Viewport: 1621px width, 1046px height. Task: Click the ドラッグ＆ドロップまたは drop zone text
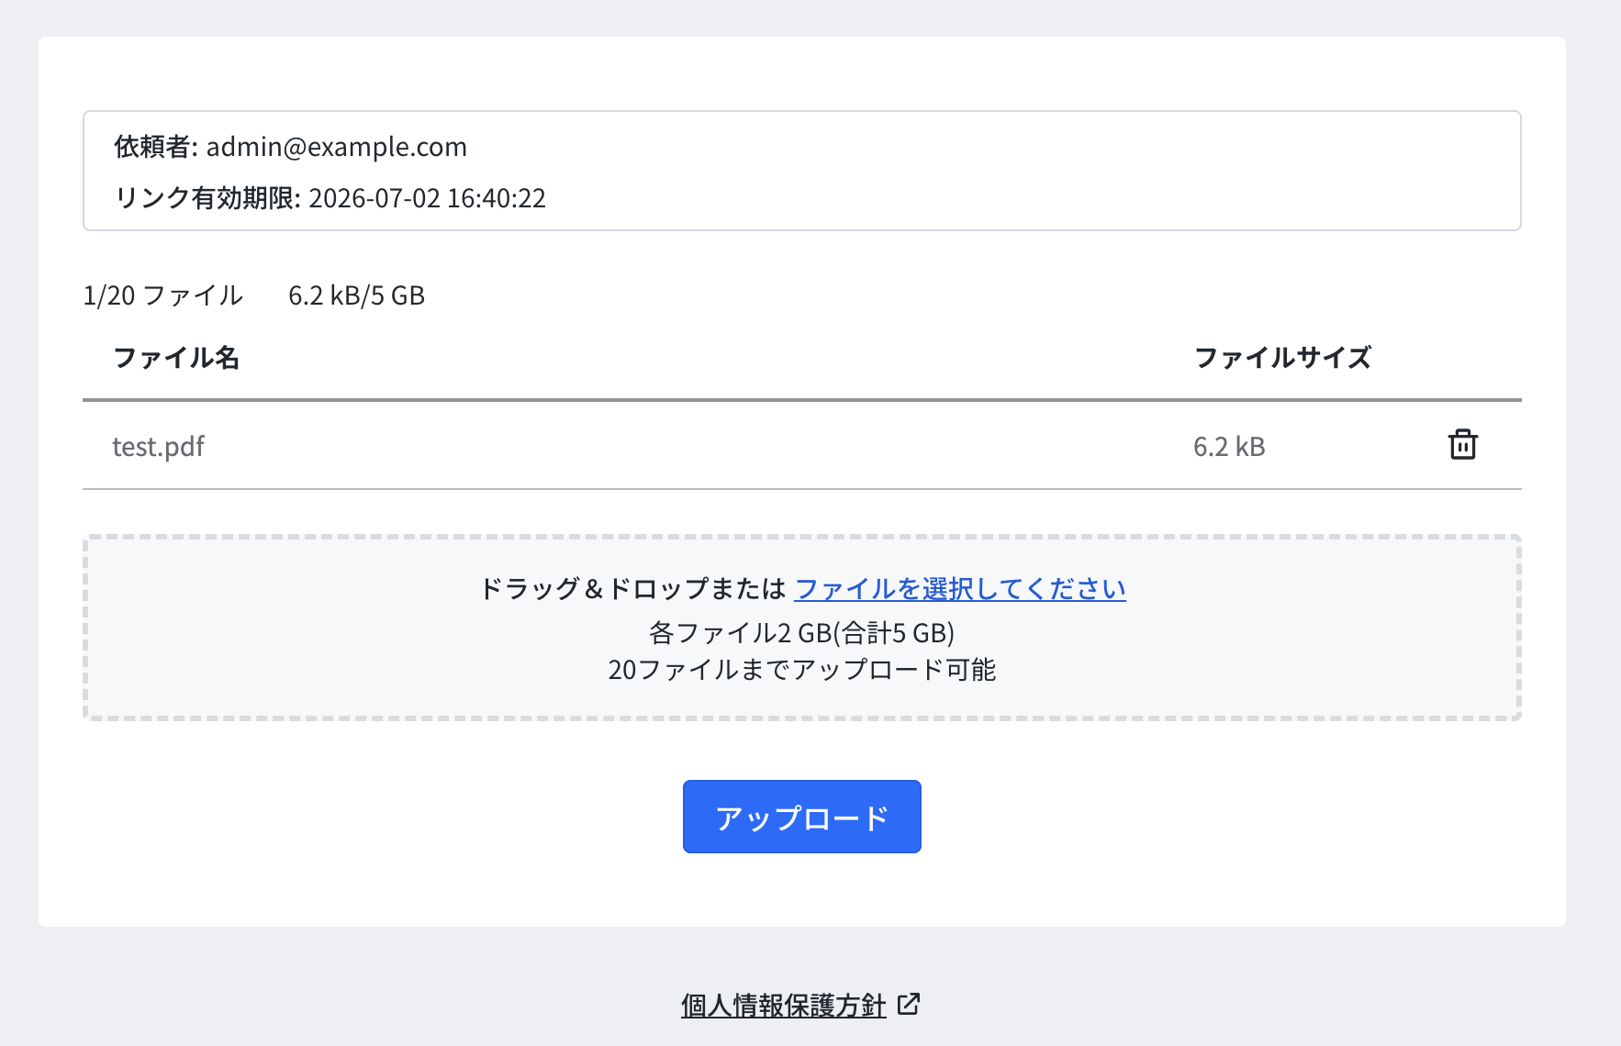pos(633,588)
